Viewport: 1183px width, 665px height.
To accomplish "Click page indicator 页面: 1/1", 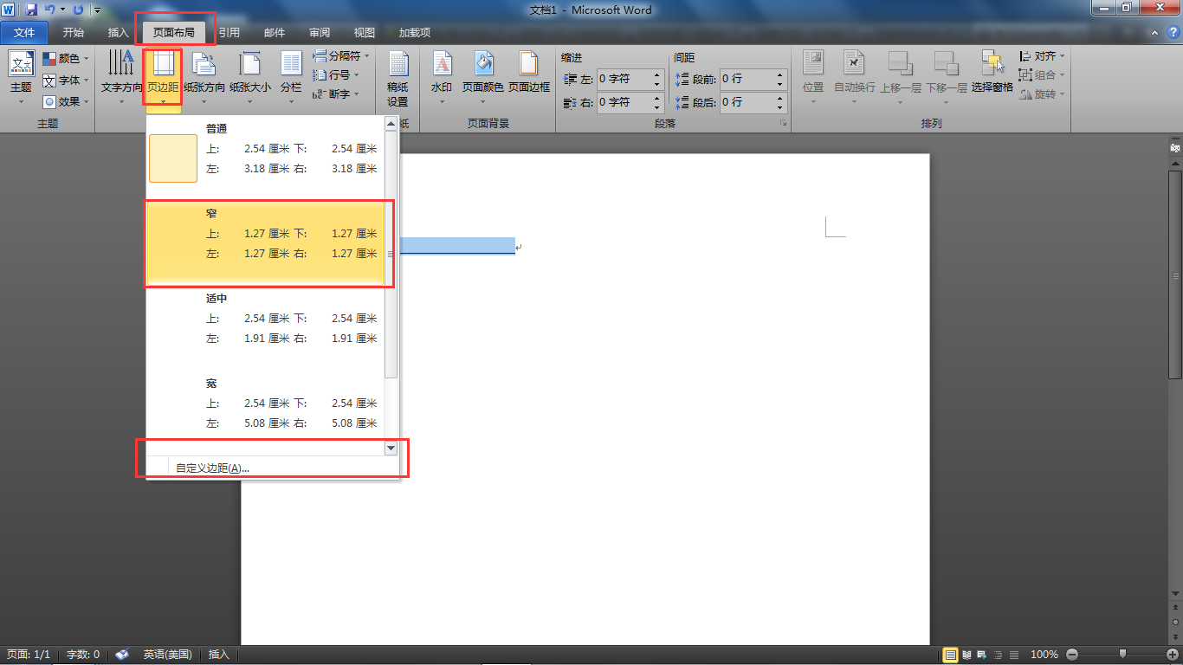I will 30,655.
